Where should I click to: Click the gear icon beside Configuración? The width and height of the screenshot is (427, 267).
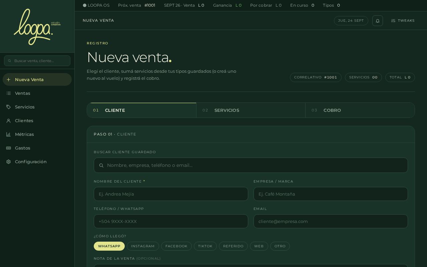[9, 162]
